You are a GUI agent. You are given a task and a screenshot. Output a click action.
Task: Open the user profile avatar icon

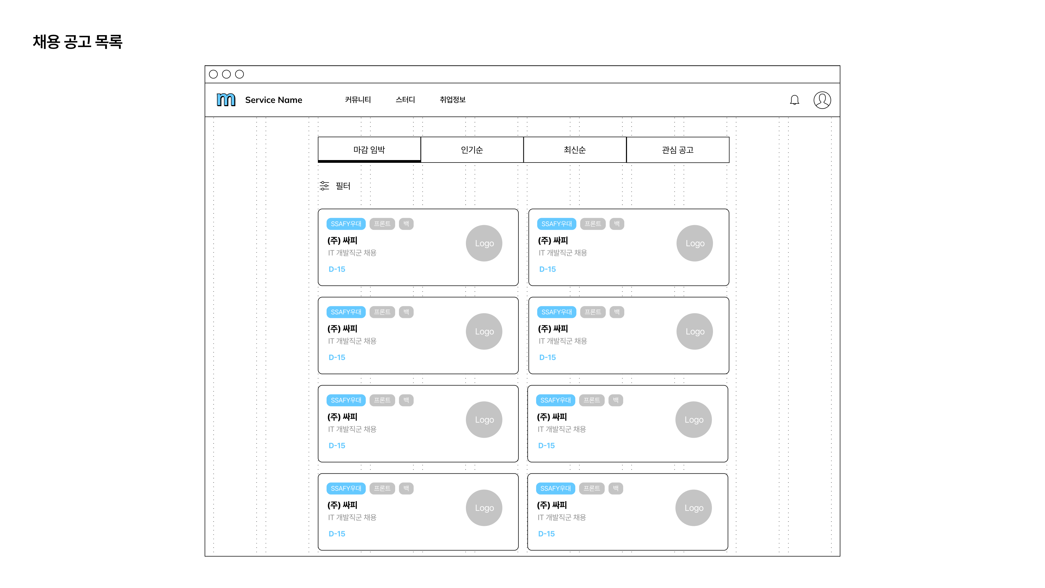click(x=822, y=100)
